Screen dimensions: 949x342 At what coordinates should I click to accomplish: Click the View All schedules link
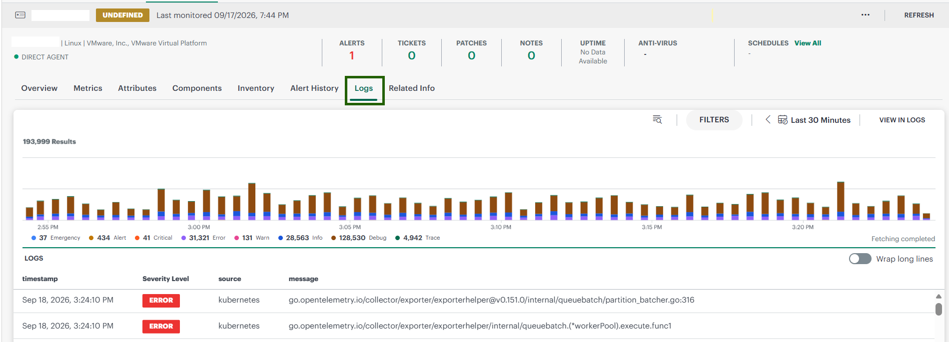[808, 43]
